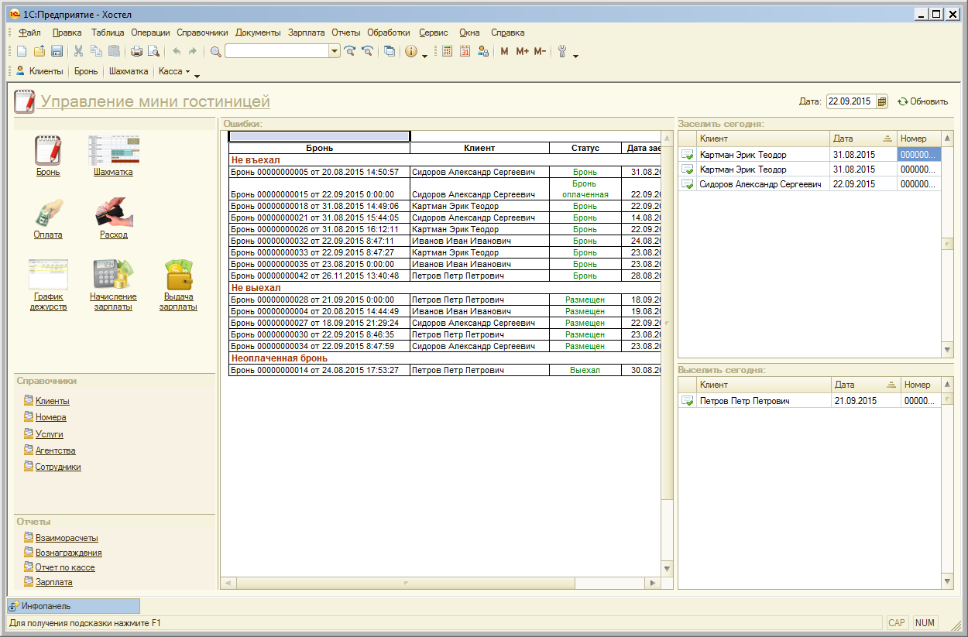Click the user switch toolbar icon
Screen dimensions: 968x637
483,52
